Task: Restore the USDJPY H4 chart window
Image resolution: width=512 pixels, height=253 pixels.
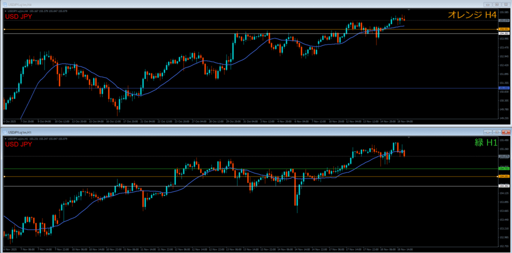Action: pyautogui.click(x=496, y=4)
